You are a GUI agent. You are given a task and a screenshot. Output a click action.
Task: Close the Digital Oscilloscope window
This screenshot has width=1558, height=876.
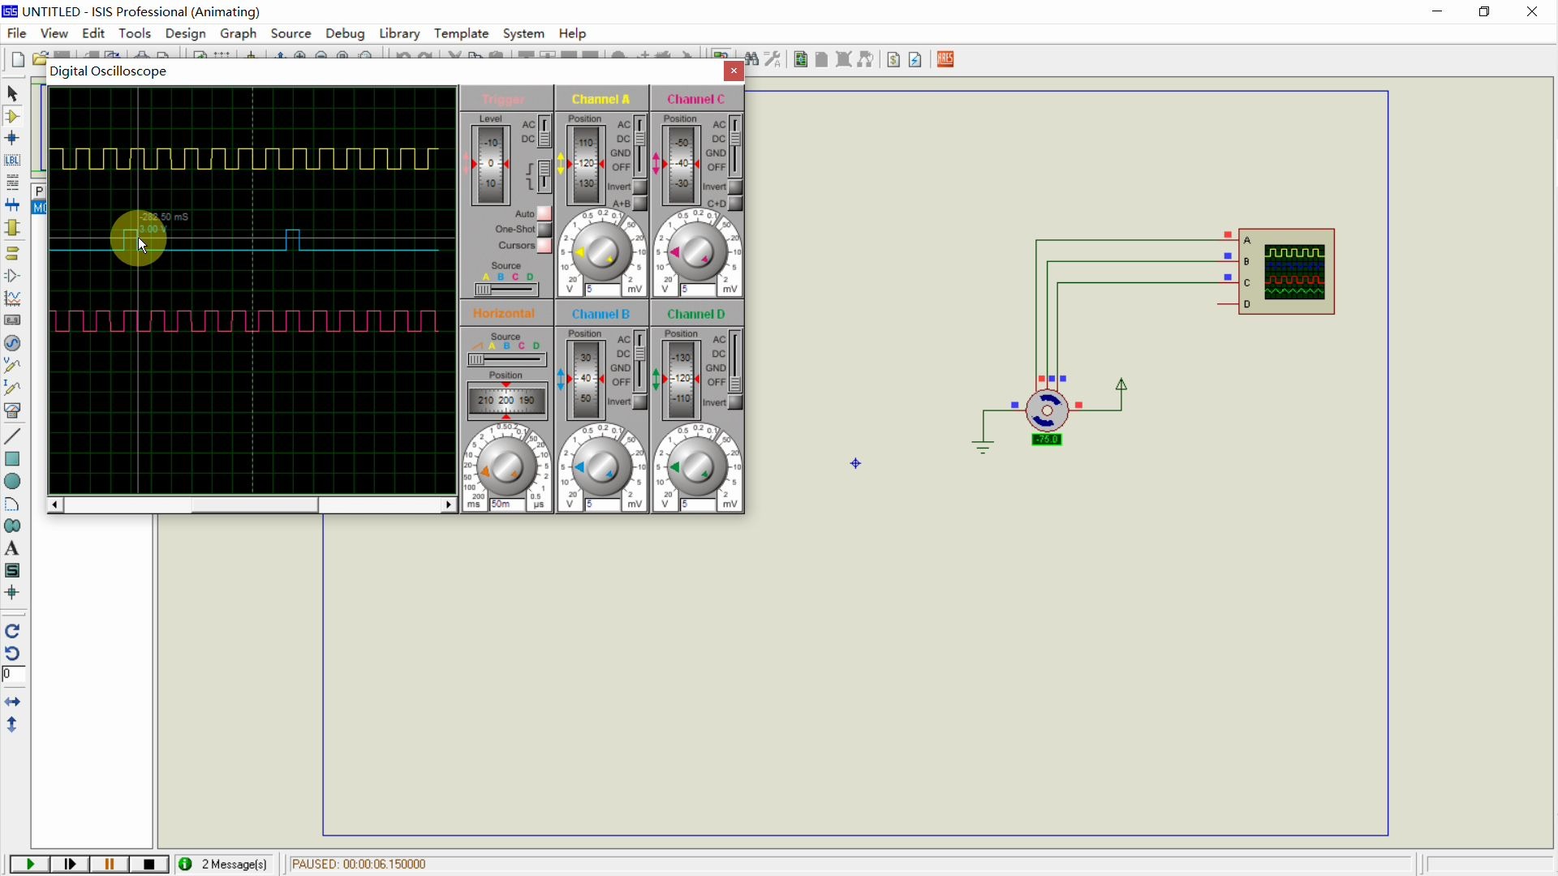(734, 71)
